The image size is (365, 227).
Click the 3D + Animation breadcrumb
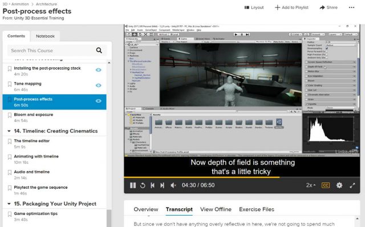(x=16, y=4)
